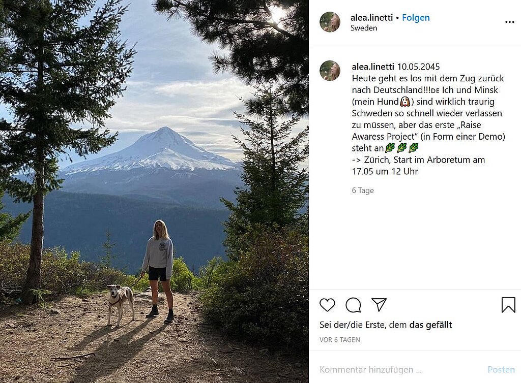Click the "das gefällt" likes text
Screen dimensions: 521x383
tap(430, 325)
